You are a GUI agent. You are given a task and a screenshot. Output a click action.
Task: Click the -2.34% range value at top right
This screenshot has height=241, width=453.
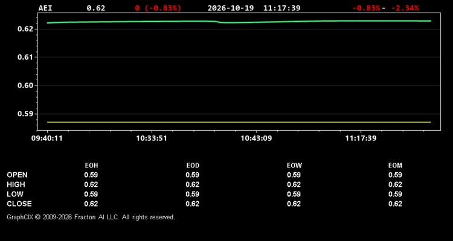point(405,8)
